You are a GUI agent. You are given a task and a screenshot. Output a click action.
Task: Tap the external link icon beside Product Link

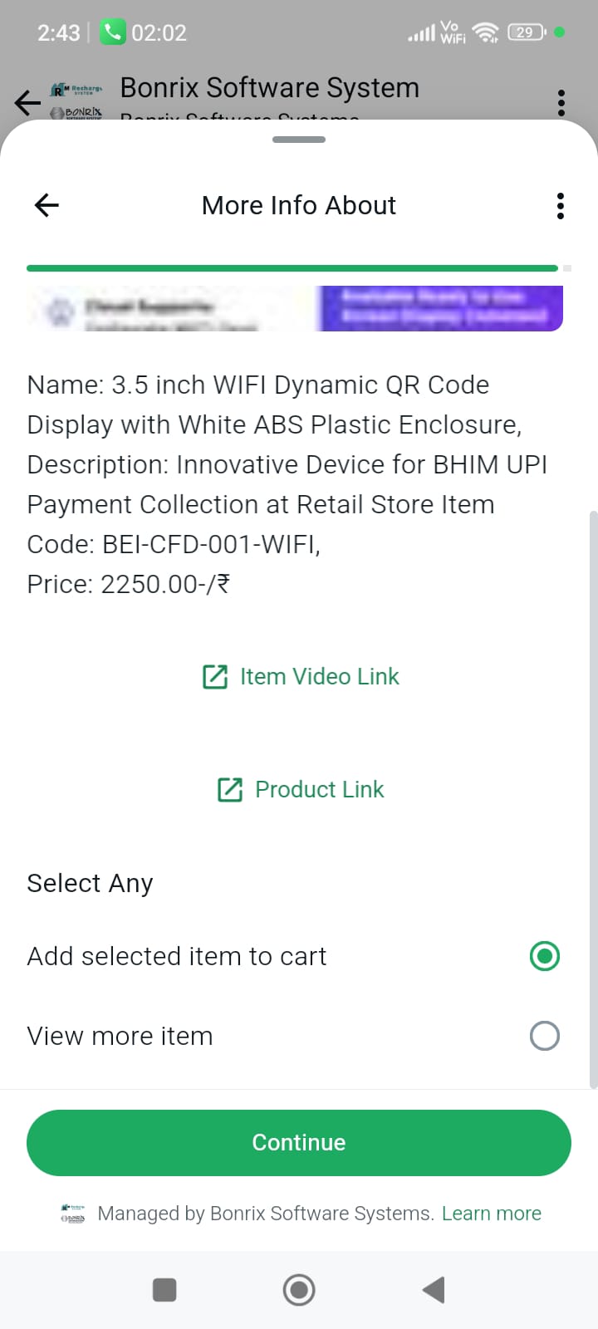(230, 789)
